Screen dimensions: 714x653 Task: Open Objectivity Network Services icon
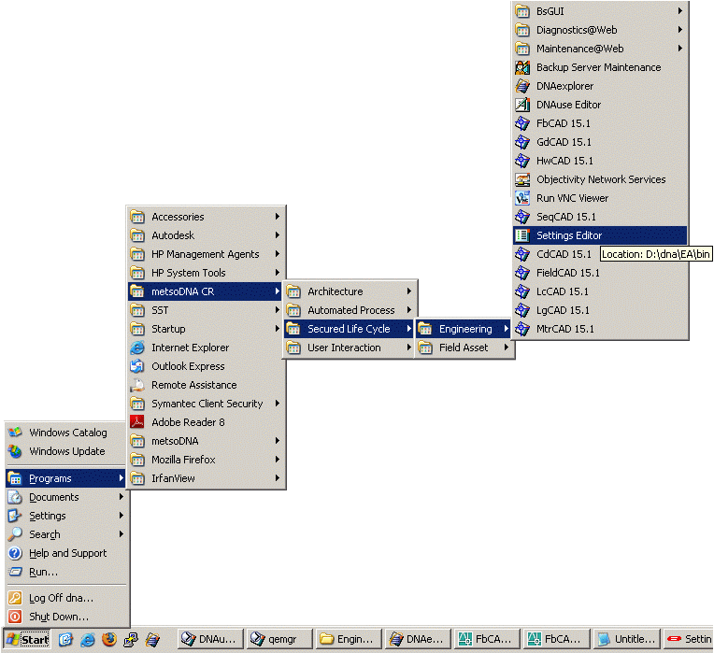tap(522, 179)
